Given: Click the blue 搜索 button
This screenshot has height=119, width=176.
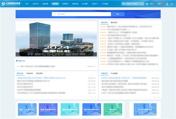Looking at the screenshot, I should 118,14.
